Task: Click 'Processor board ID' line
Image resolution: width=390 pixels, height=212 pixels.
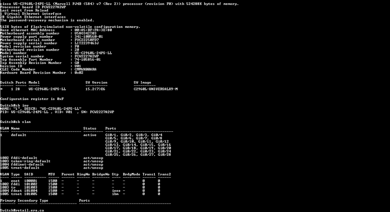Action: (x=33, y=7)
